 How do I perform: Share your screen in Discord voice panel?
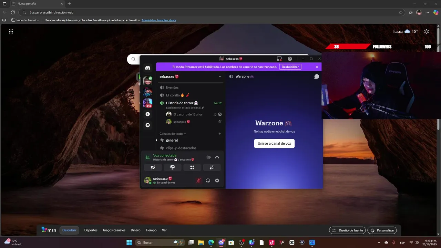pos(173,167)
